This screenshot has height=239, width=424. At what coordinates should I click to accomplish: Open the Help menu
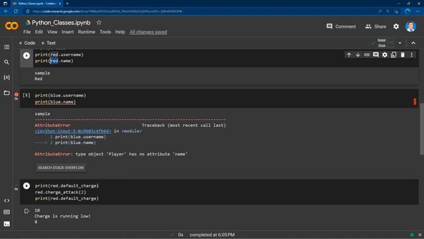click(120, 32)
